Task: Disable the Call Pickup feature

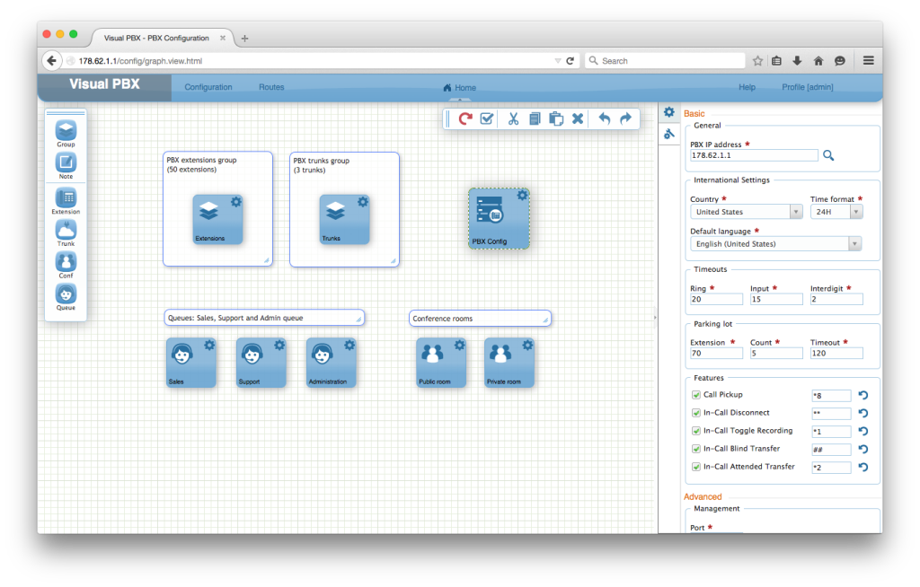Action: coord(696,395)
